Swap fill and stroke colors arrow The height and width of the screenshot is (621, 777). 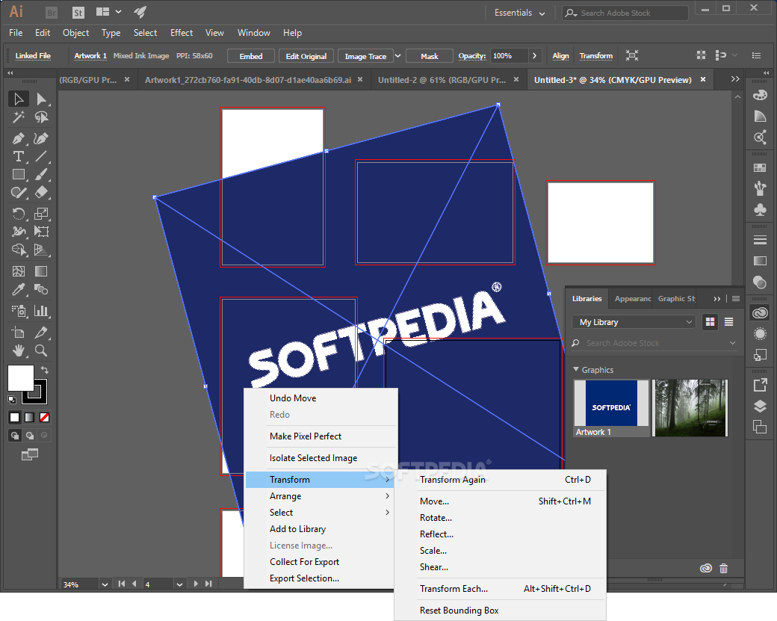44,370
